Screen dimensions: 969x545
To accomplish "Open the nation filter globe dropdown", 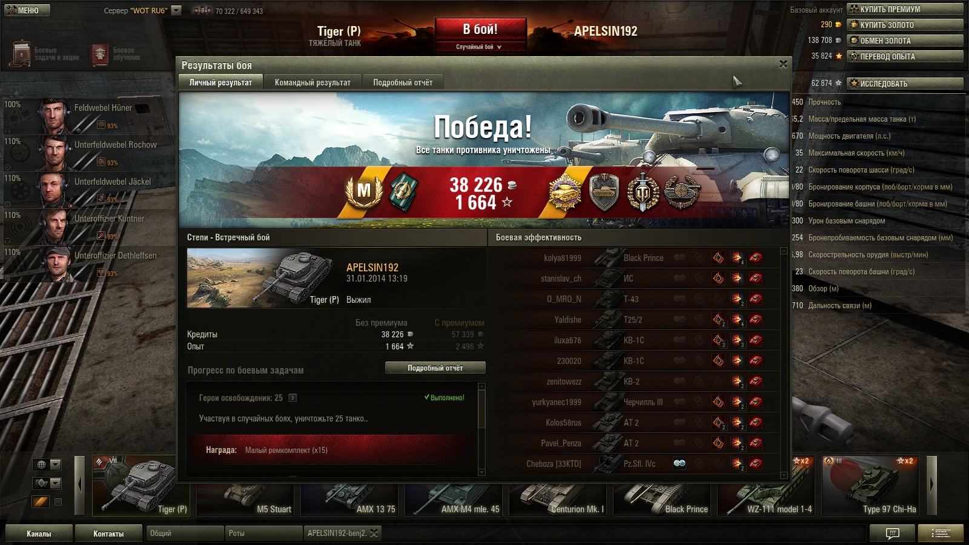I will (47, 464).
